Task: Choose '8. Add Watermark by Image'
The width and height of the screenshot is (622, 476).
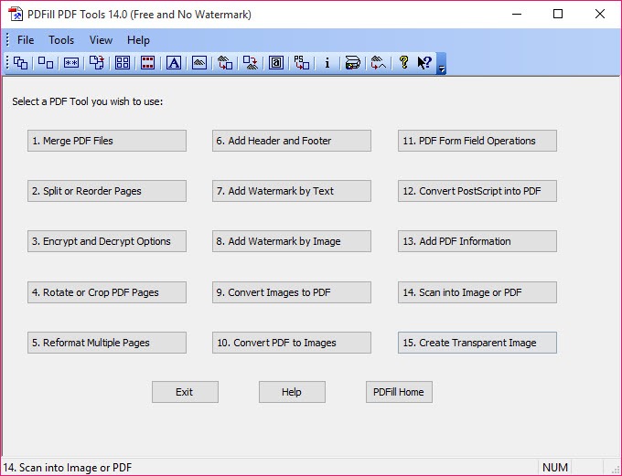Action: [292, 241]
